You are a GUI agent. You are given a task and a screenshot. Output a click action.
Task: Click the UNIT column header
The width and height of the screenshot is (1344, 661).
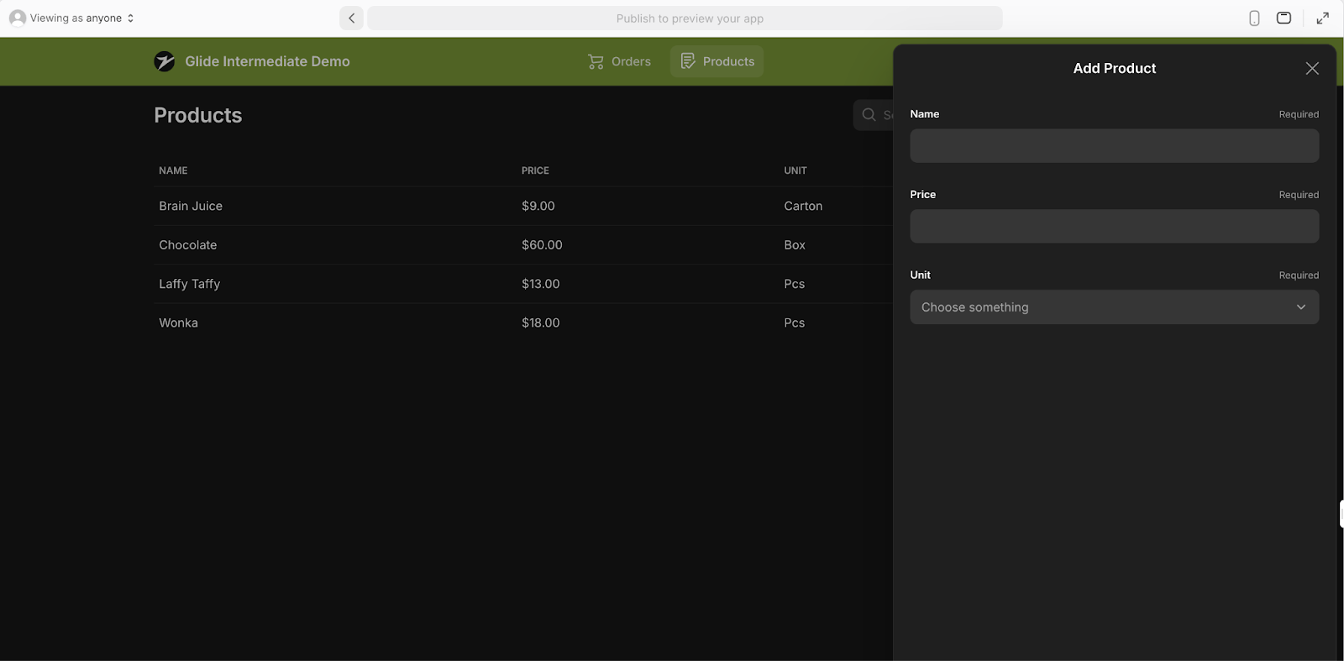pos(795,170)
